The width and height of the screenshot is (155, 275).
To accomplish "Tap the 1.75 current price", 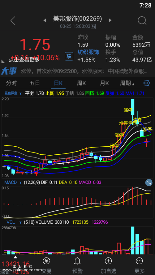I will coord(35,45).
